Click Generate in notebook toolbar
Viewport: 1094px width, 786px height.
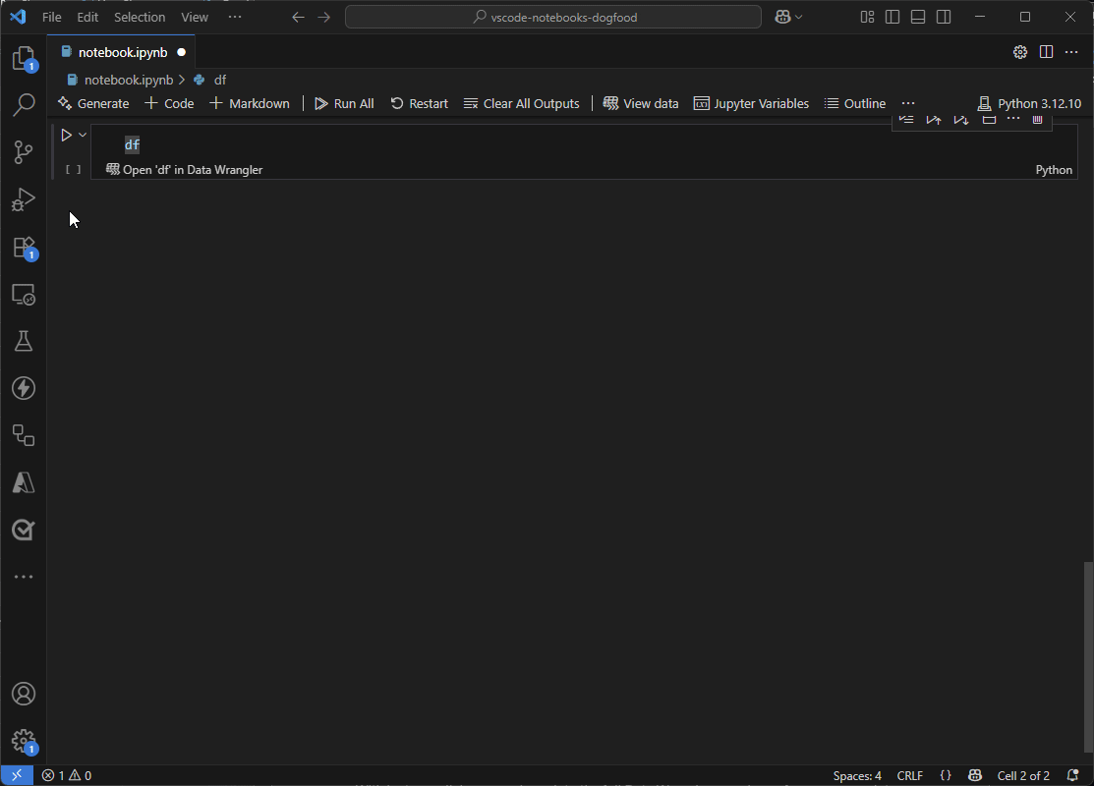pyautogui.click(x=93, y=104)
